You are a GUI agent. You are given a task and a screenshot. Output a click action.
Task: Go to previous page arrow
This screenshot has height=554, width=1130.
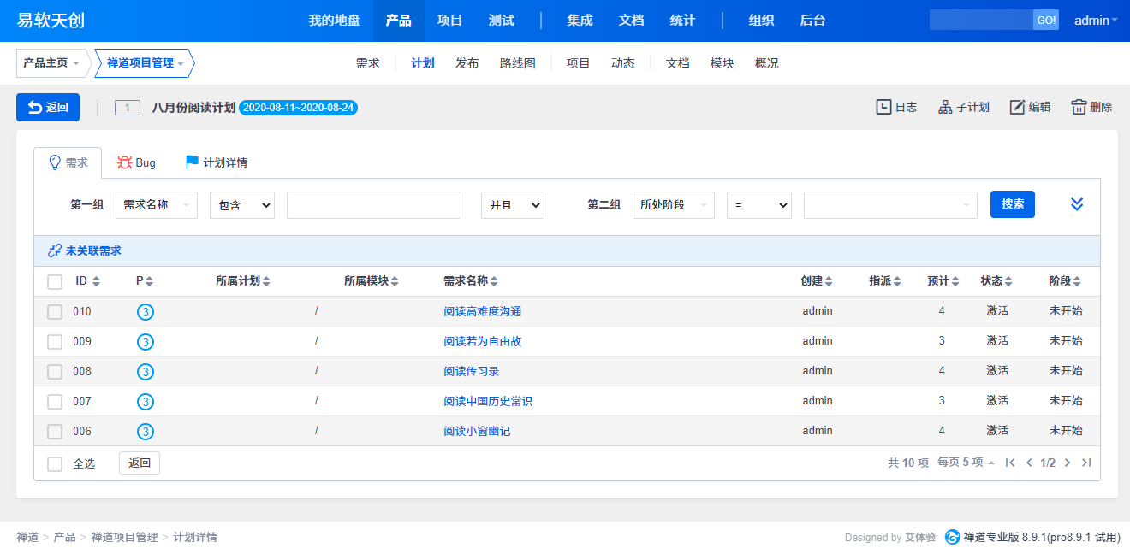click(x=1029, y=463)
